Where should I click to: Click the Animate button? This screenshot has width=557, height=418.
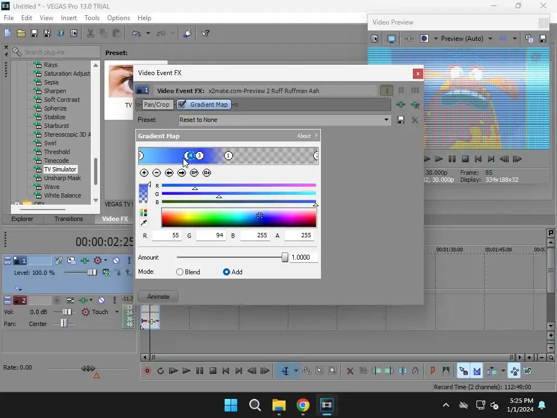(x=158, y=297)
